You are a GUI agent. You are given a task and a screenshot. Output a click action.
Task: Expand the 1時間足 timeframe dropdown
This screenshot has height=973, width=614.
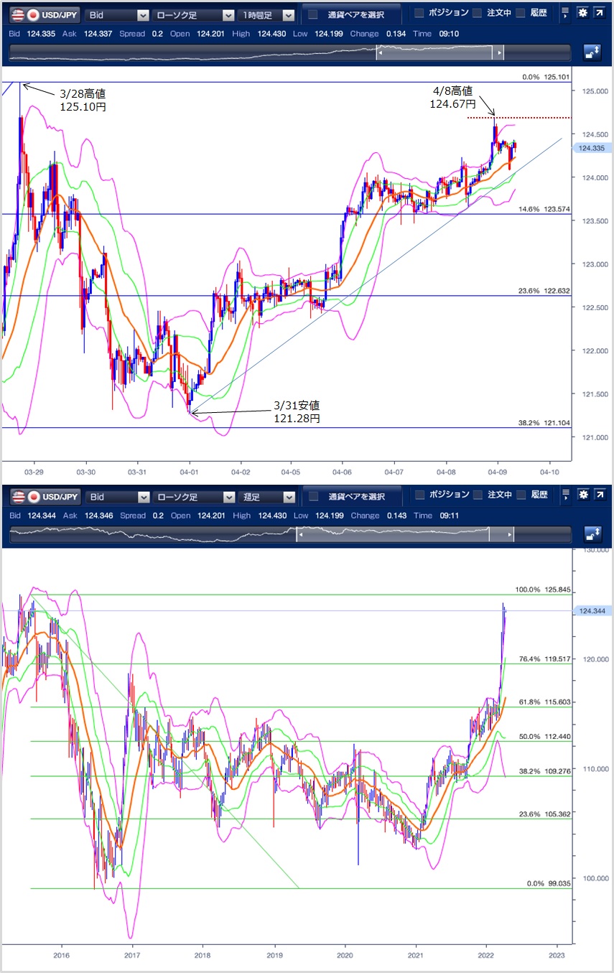coord(267,14)
